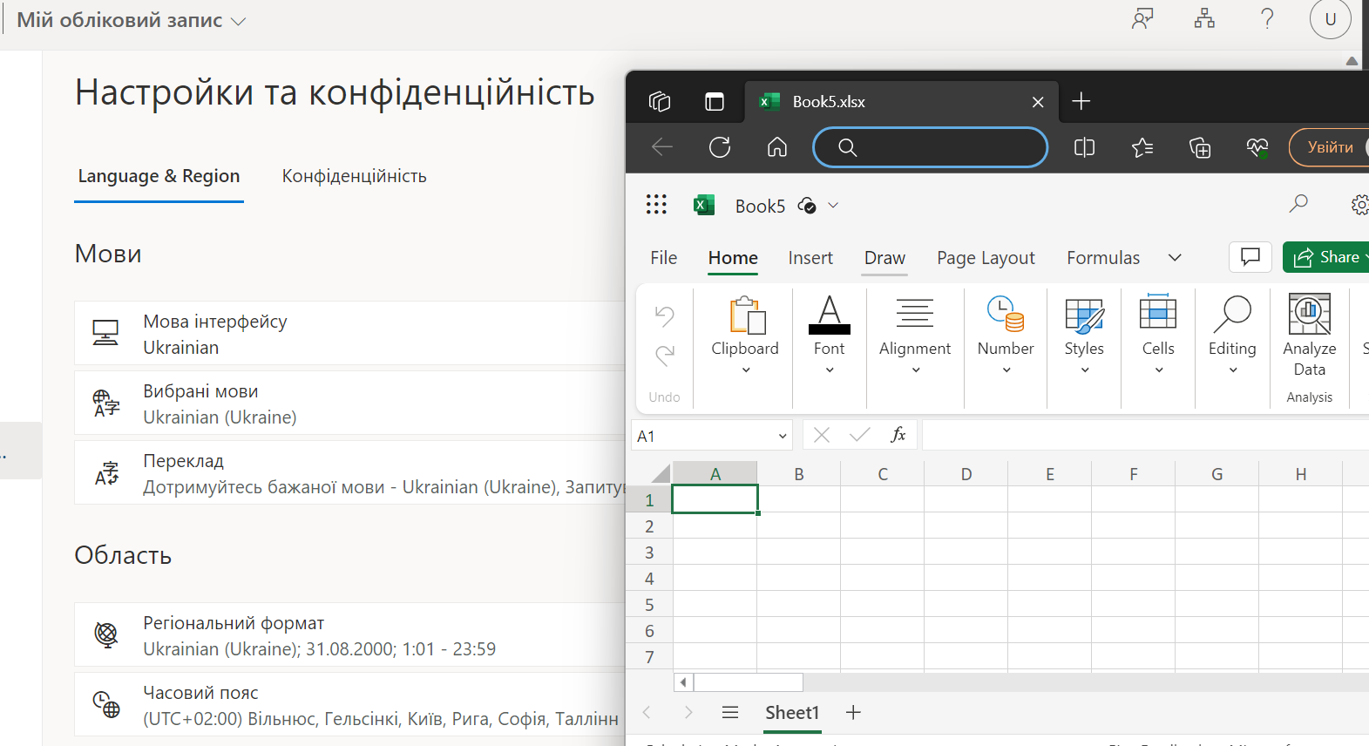1369x746 pixels.
Task: Open the org chart icon in account header
Action: (1205, 18)
